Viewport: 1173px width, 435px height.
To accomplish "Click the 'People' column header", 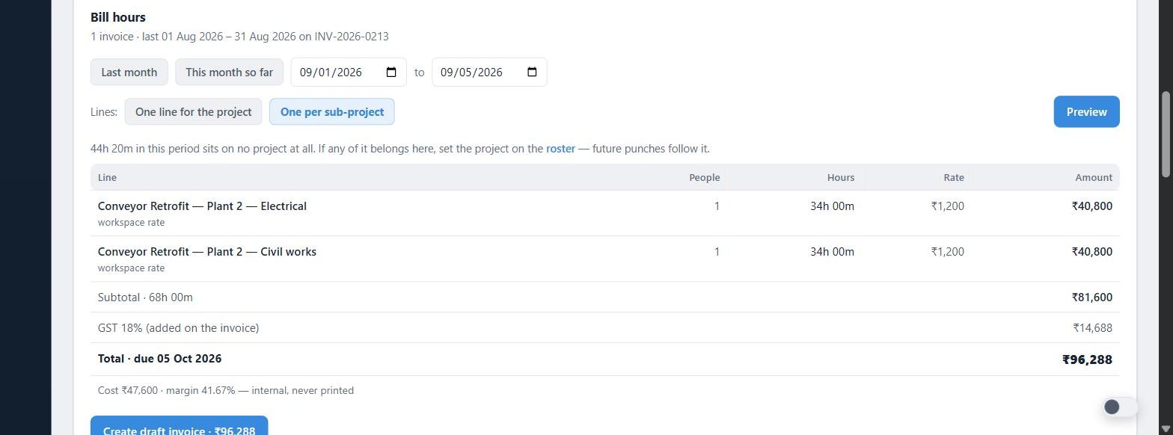I will click(704, 177).
